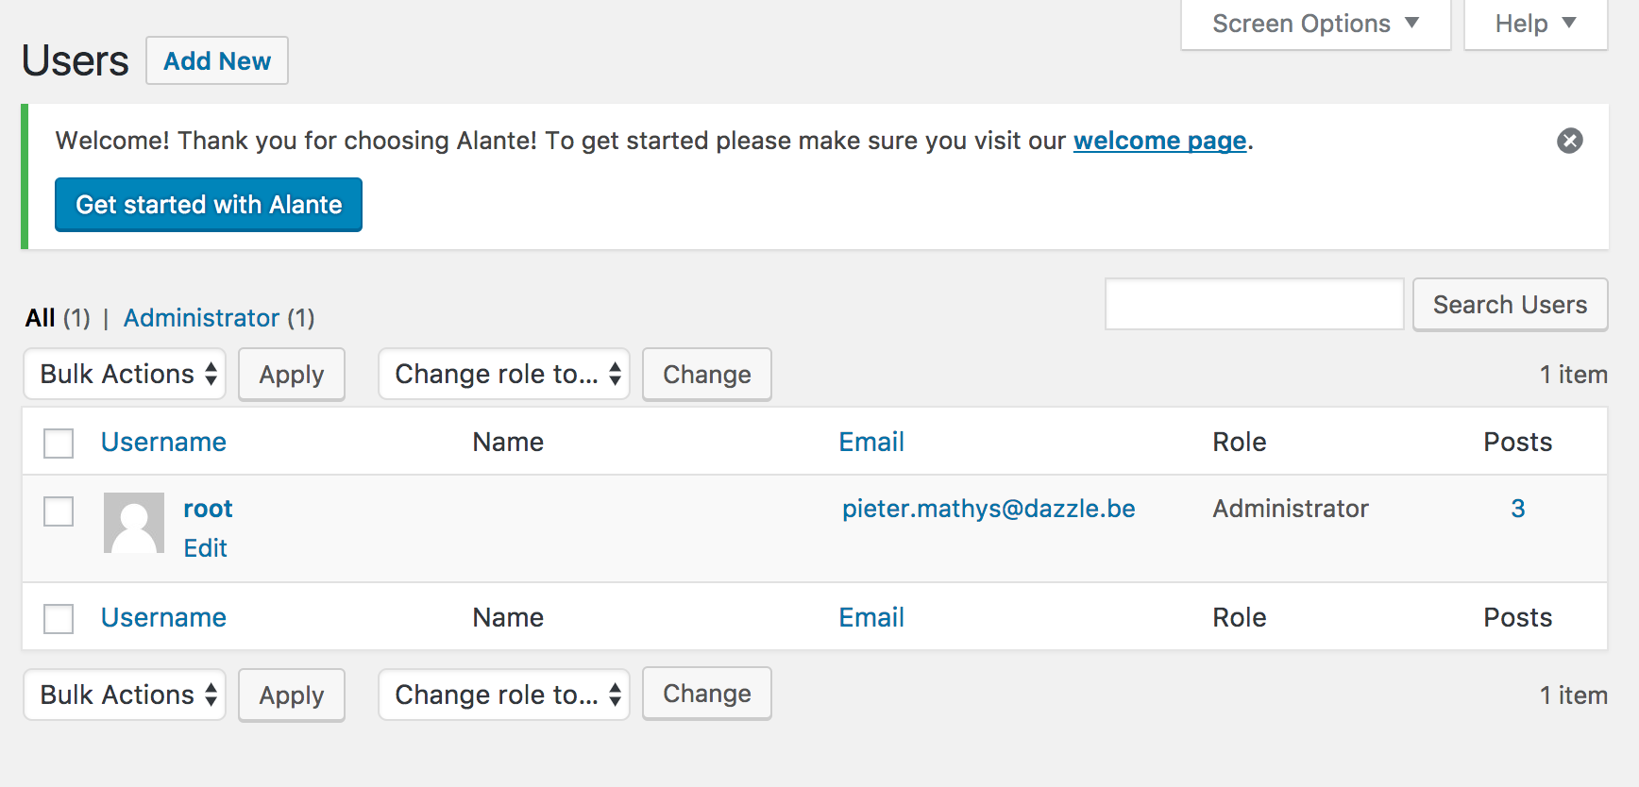The height and width of the screenshot is (787, 1639).
Task: Click the root user avatar
Action: click(x=133, y=523)
